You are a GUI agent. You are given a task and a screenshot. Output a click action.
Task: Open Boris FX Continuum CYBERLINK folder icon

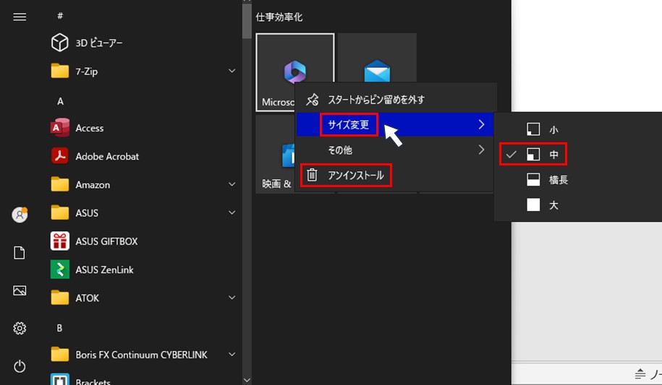click(x=59, y=354)
